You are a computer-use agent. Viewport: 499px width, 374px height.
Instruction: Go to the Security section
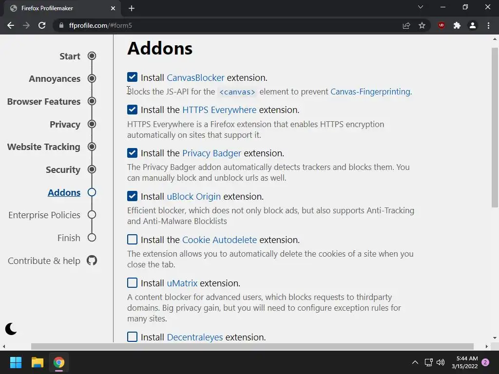click(x=63, y=170)
